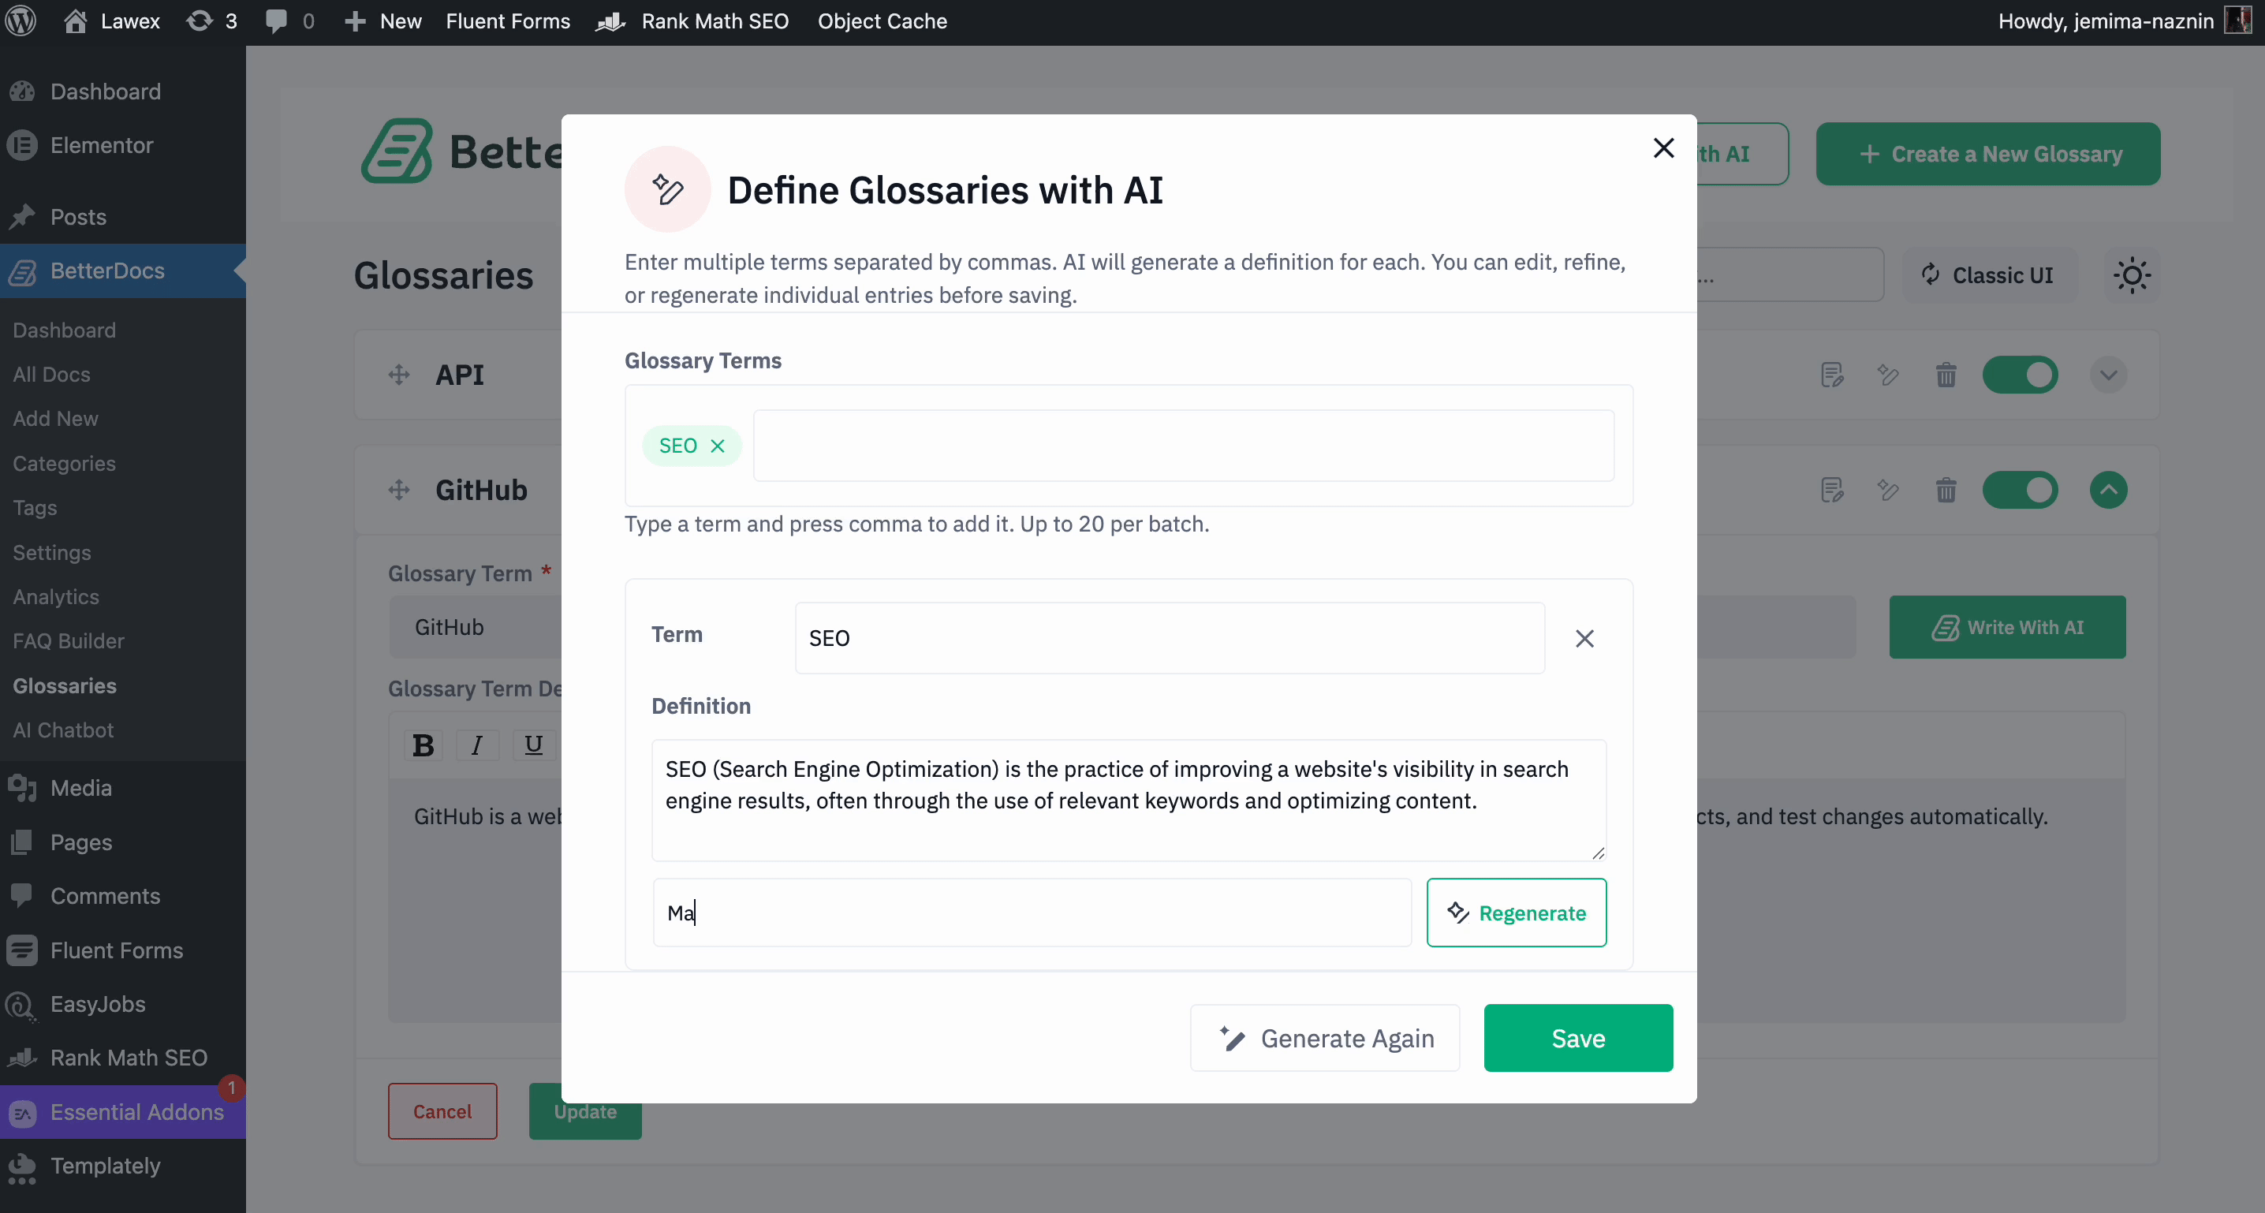The width and height of the screenshot is (2265, 1213).
Task: Apply underline formatting in editor
Action: (x=533, y=745)
